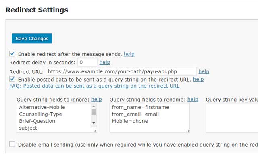The width and height of the screenshot is (258, 155).
Task: Open help link for query string fields to ignore
Action: tap(96, 100)
